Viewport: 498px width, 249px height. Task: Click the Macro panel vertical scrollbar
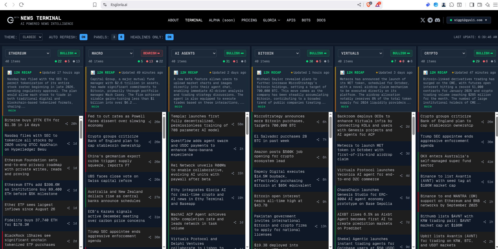pyautogui.click(x=164, y=128)
